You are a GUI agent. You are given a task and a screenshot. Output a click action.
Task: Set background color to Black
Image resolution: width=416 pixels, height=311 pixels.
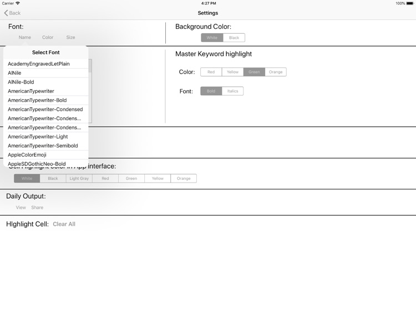pyautogui.click(x=234, y=38)
